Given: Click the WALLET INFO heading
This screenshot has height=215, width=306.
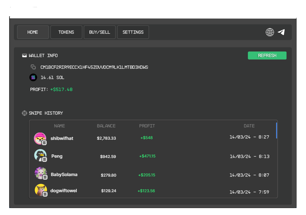Looking at the screenshot, I should pyautogui.click(x=43, y=55).
